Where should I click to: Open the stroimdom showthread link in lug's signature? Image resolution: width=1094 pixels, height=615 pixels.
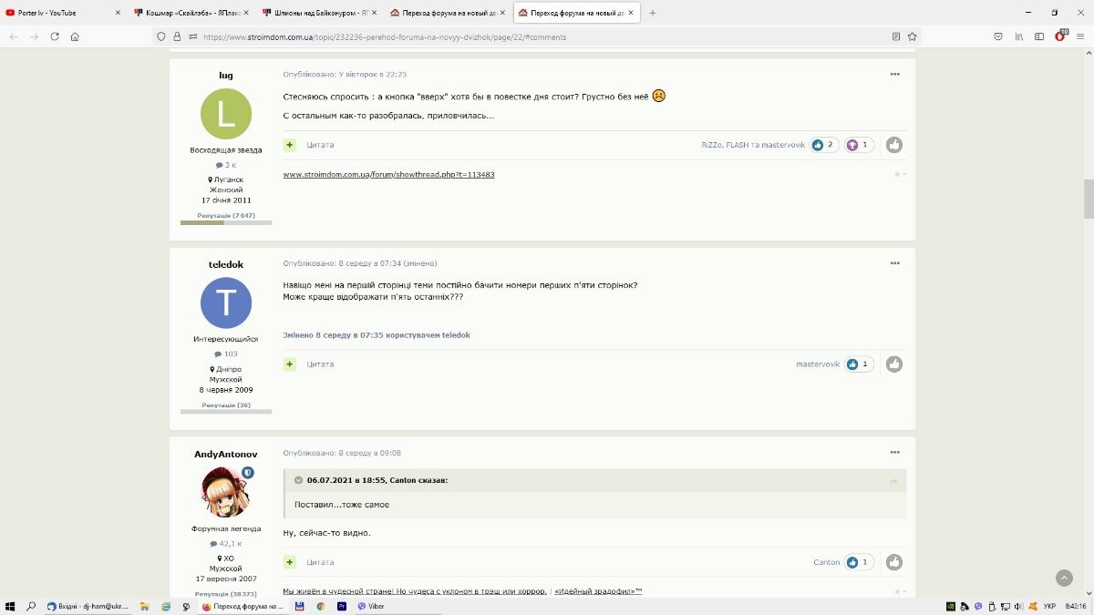389,174
